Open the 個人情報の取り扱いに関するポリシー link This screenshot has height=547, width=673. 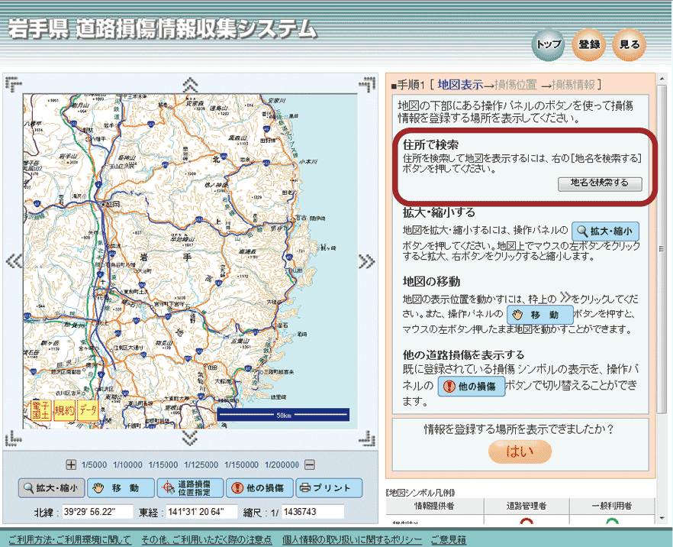tap(352, 539)
